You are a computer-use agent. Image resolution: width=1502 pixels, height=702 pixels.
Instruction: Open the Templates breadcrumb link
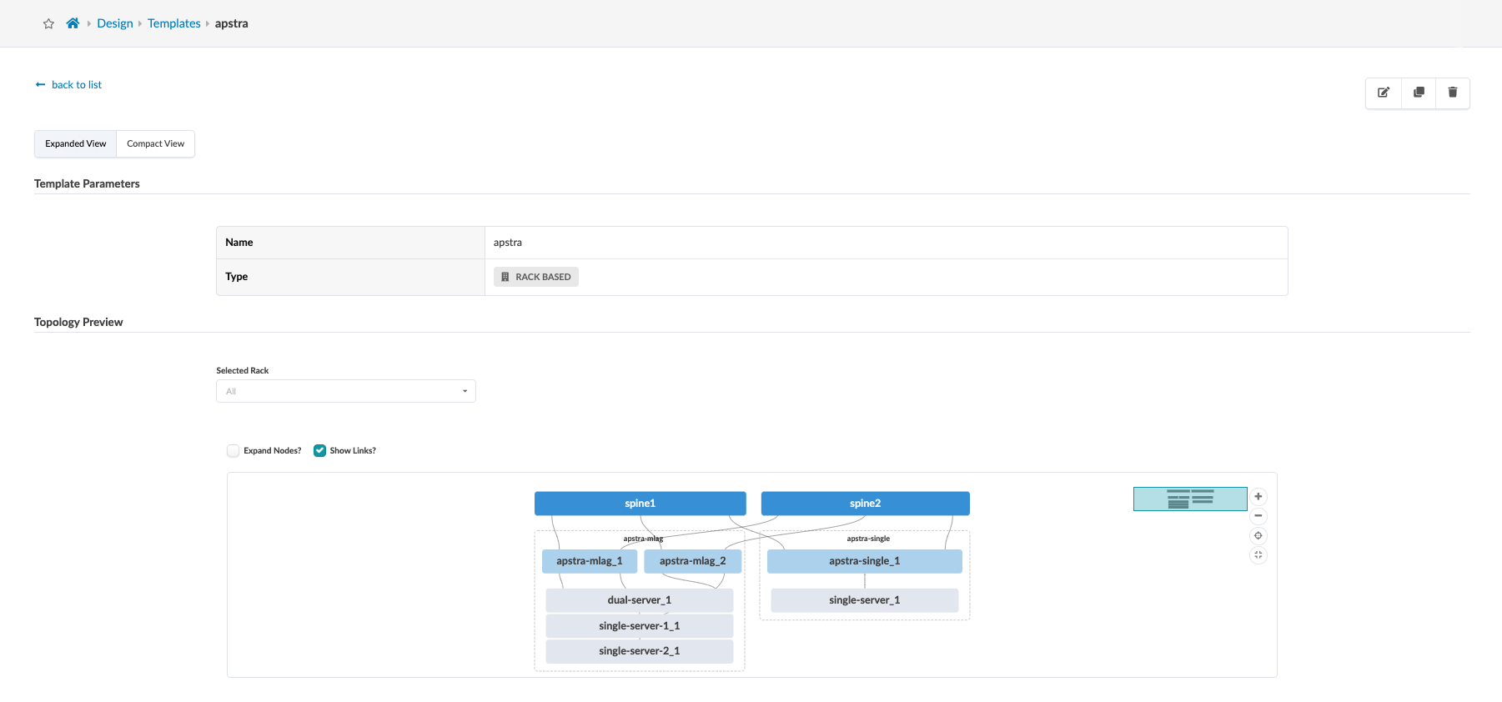(x=174, y=23)
